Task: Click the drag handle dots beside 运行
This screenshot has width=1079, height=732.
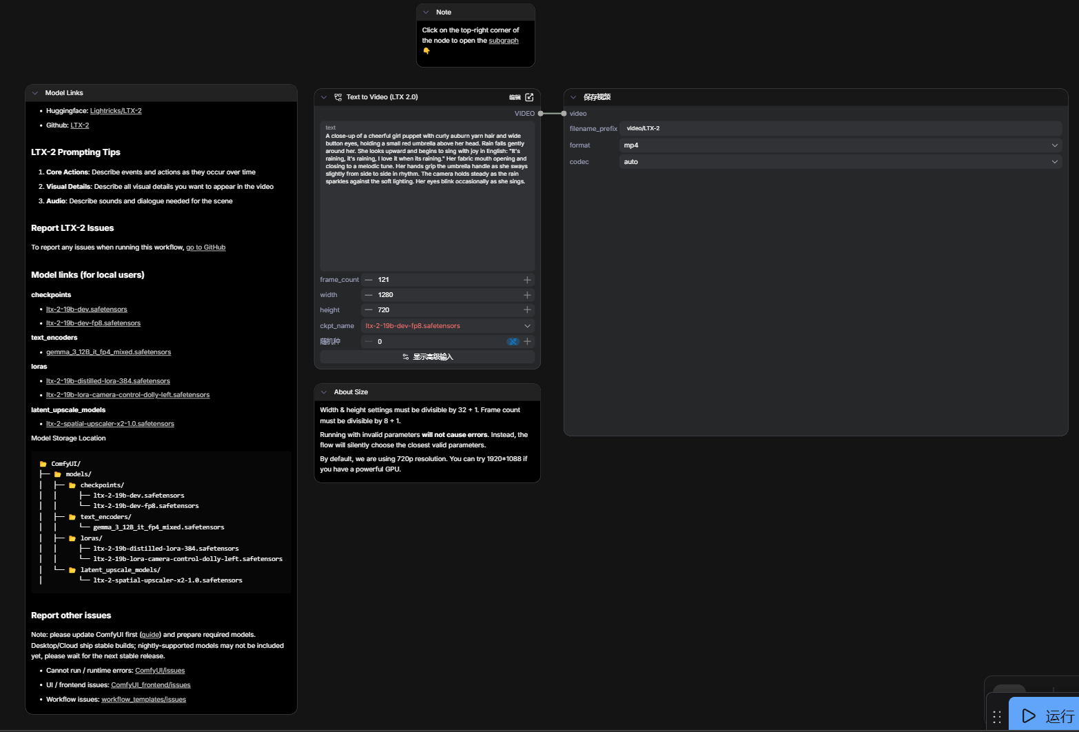Action: [x=997, y=717]
